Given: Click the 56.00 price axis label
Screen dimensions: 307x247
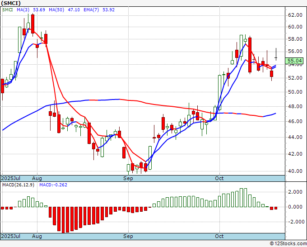Looking at the screenshot, I should [x=295, y=52].
